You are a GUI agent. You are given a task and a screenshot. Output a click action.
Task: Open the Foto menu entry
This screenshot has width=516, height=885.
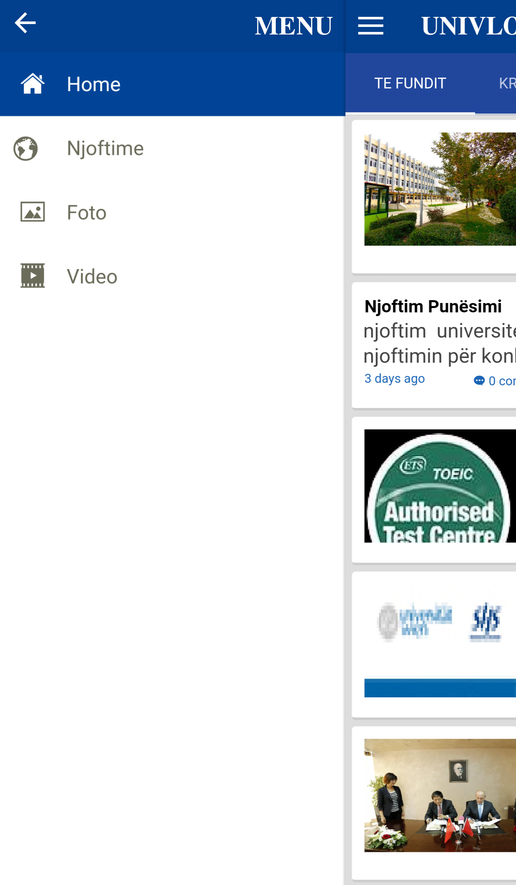(x=172, y=212)
